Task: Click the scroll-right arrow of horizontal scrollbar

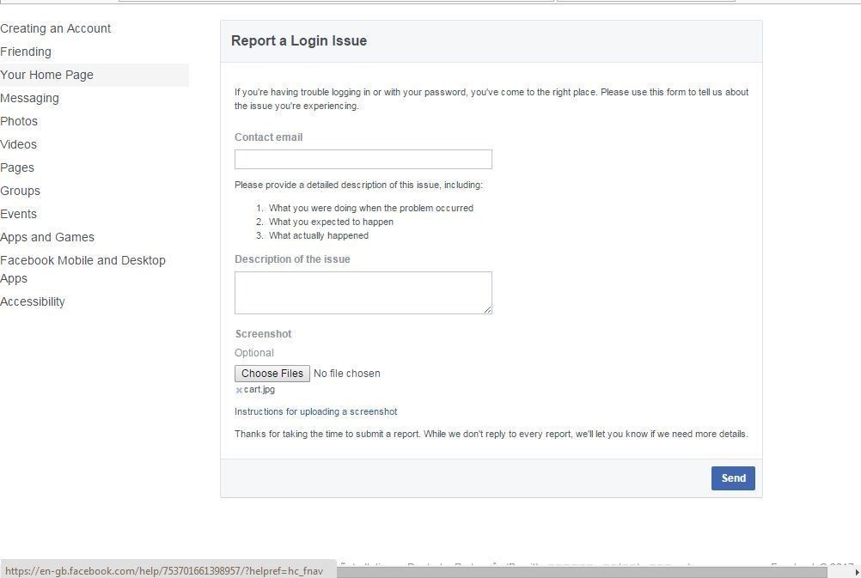Action: tap(856, 572)
